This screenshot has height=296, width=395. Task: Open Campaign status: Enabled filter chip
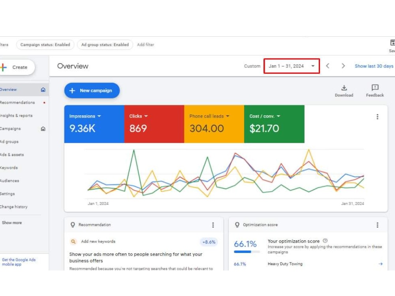(45, 45)
